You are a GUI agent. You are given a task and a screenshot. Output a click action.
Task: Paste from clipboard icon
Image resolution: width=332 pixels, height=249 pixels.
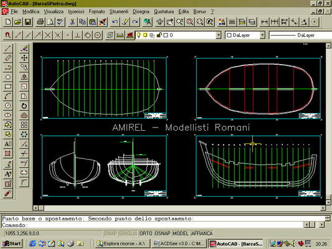92,22
